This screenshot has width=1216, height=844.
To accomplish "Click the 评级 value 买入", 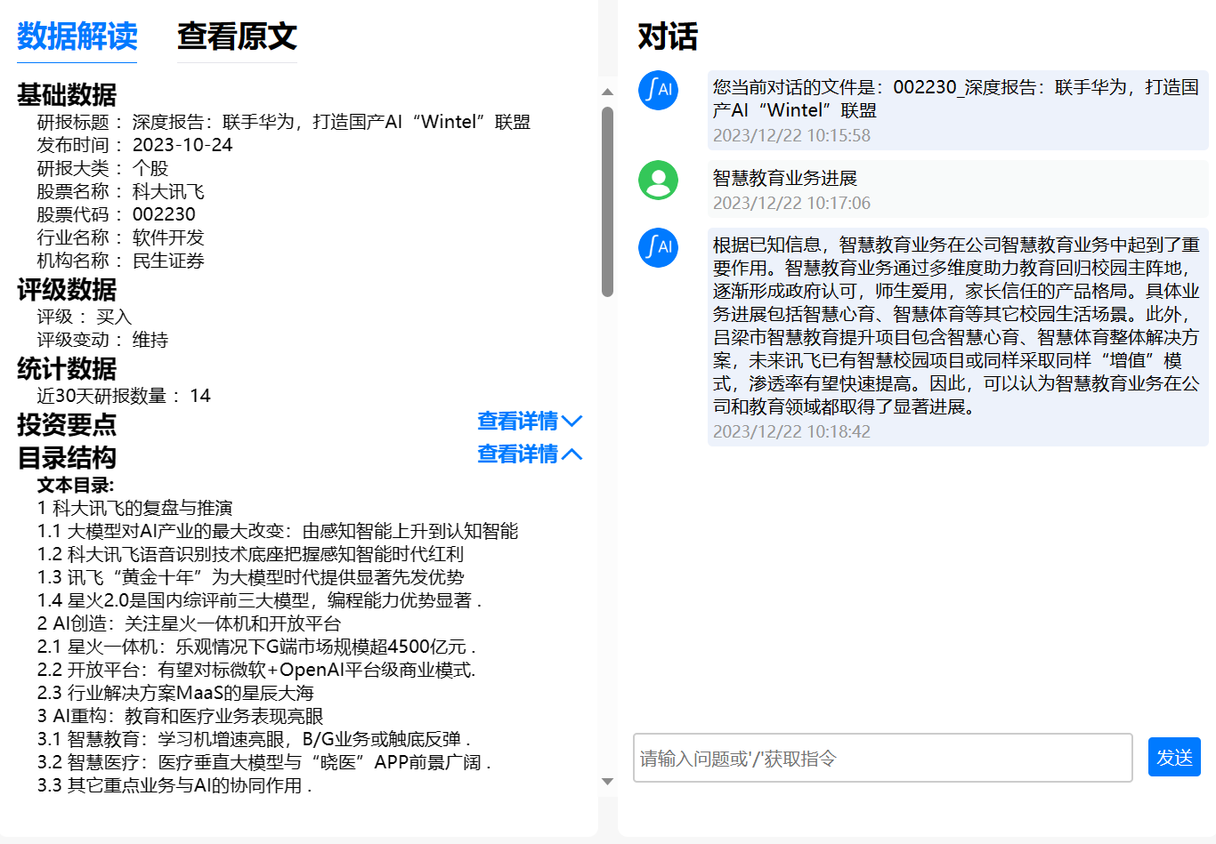I will [x=114, y=317].
